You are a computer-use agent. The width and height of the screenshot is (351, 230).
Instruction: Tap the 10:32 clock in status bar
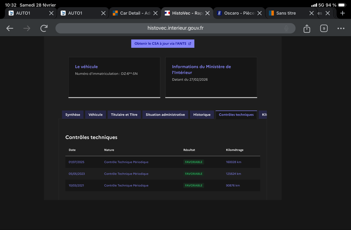coord(11,5)
